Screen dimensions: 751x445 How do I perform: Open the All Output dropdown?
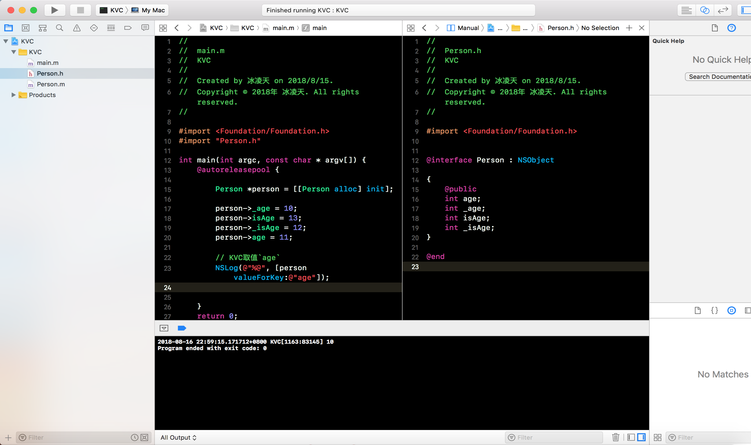point(178,437)
